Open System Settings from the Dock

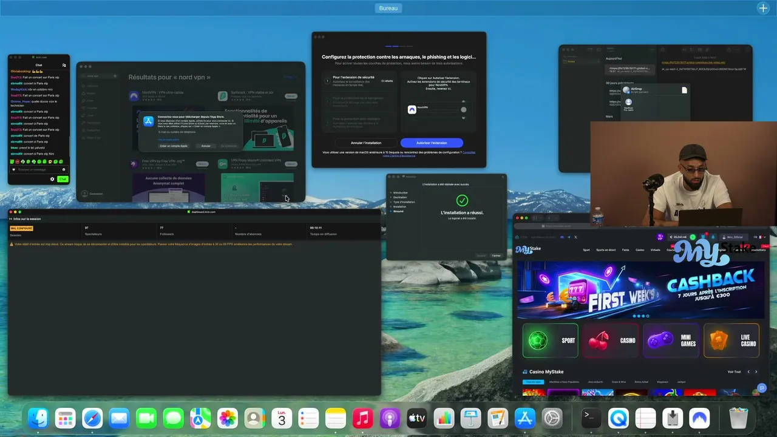552,418
